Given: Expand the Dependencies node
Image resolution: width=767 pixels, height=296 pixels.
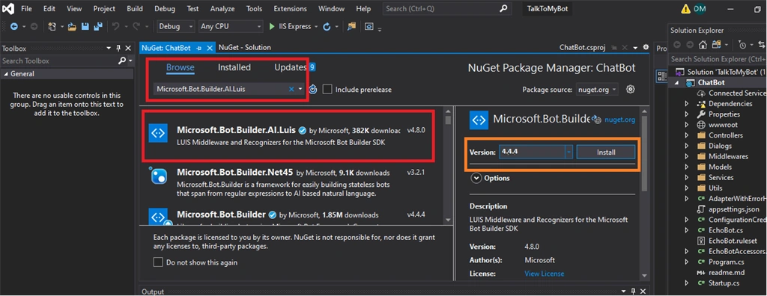Looking at the screenshot, I should pyautogui.click(x=688, y=104).
